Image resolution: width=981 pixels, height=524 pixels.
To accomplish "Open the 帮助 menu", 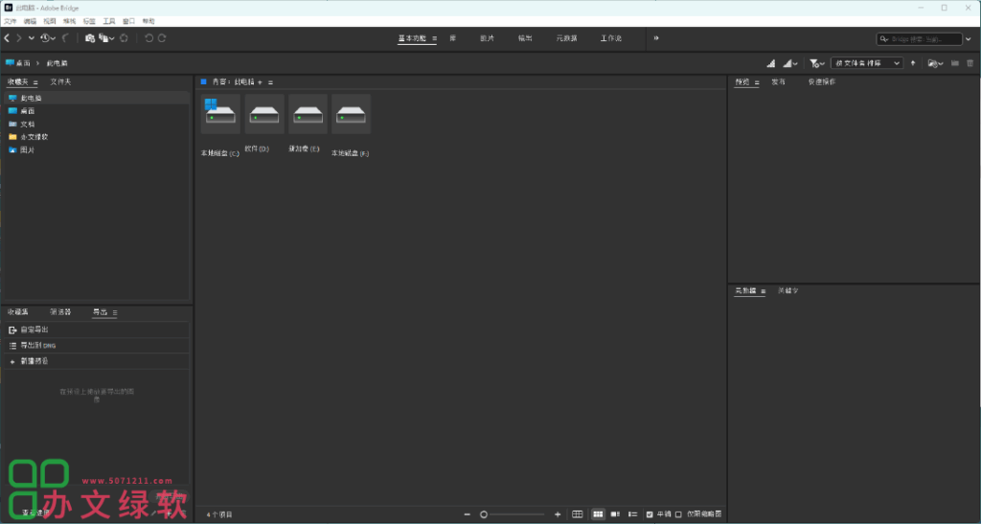I will [148, 21].
